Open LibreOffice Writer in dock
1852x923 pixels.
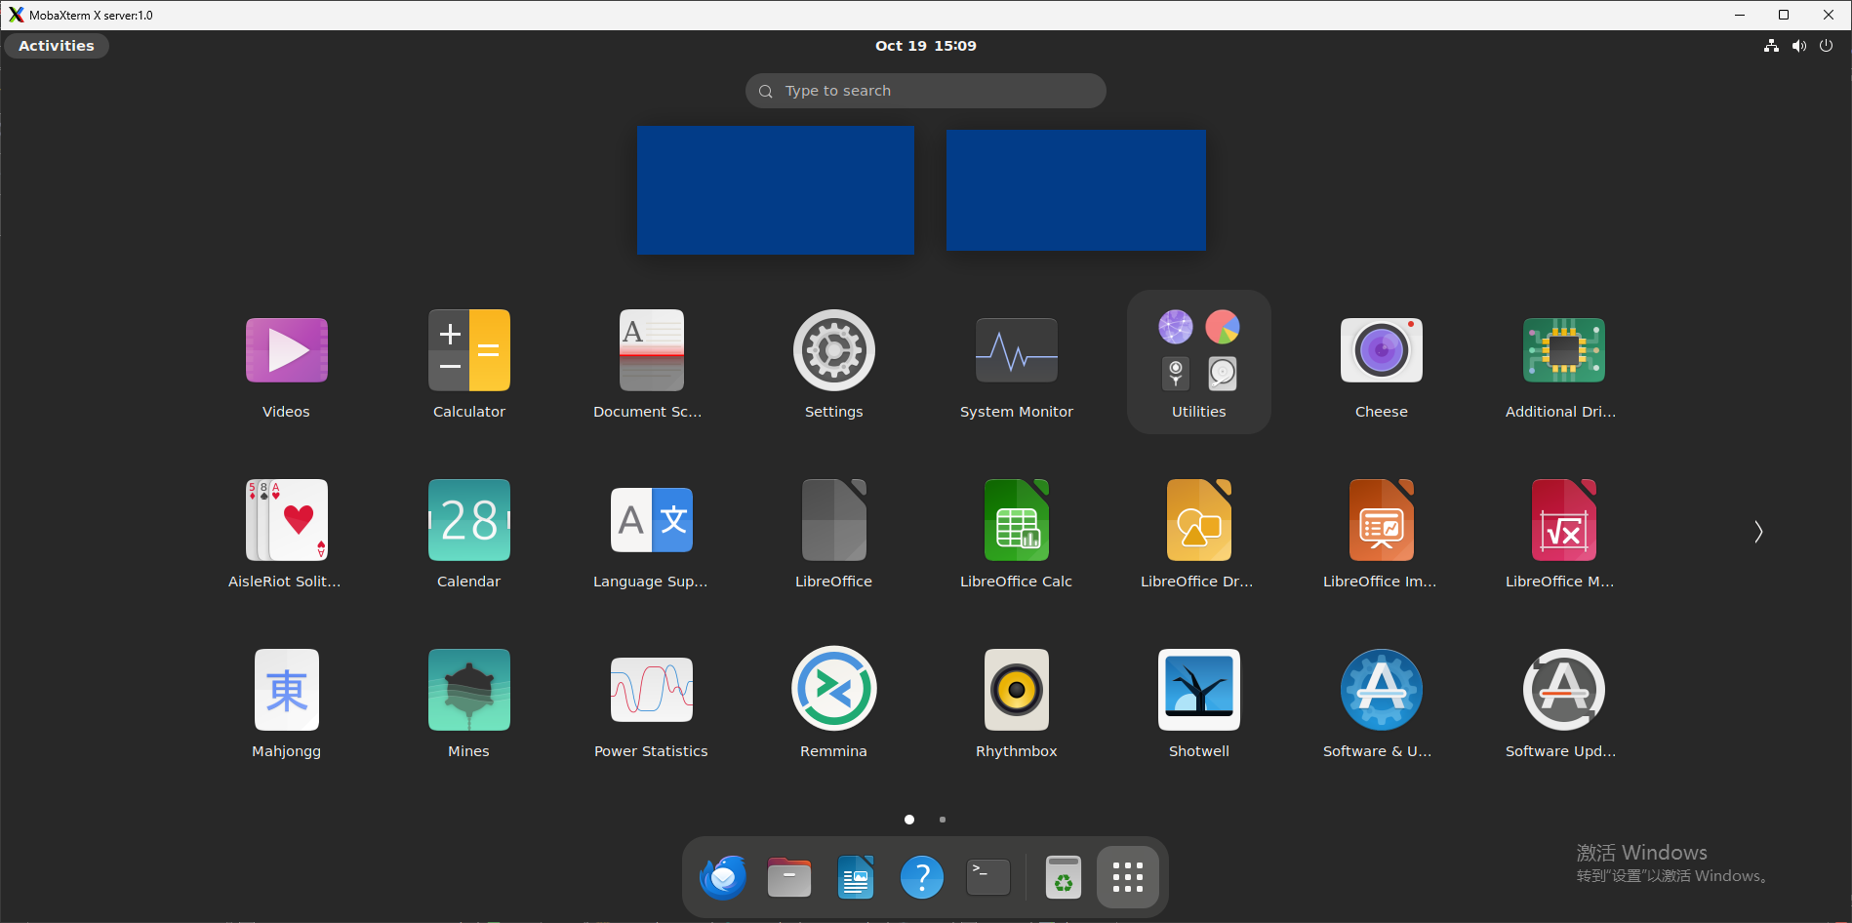pyautogui.click(x=856, y=877)
